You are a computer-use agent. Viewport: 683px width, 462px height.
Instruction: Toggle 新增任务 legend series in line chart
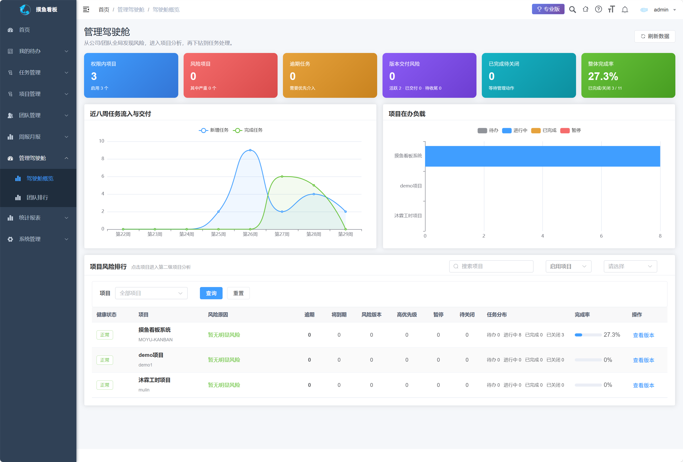click(214, 130)
